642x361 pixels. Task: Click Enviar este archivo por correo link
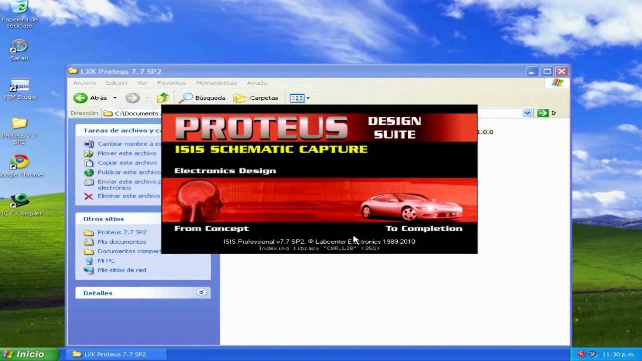coord(129,185)
